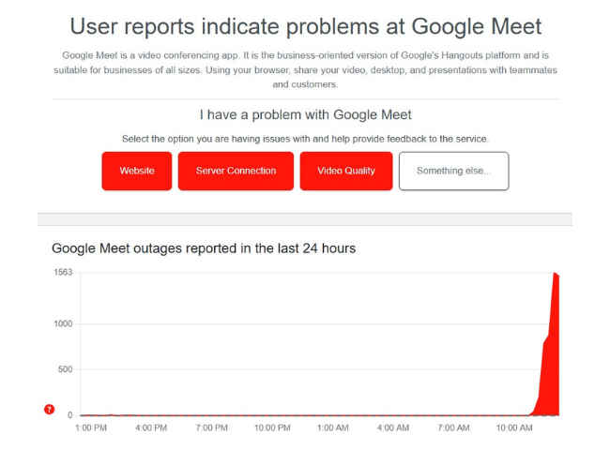Click the 500 y-axis label
This screenshot has width=610, height=450.
point(65,369)
